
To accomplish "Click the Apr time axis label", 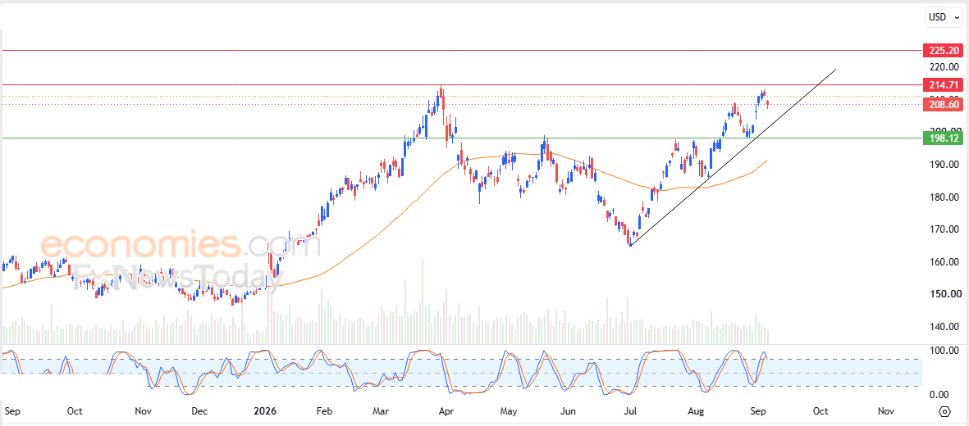I will click(445, 411).
